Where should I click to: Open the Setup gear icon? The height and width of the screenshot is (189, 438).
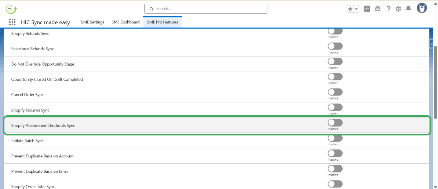click(x=398, y=9)
